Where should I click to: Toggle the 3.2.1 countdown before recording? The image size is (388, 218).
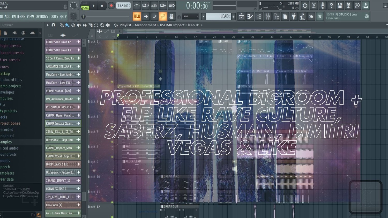pyautogui.click(x=154, y=5)
